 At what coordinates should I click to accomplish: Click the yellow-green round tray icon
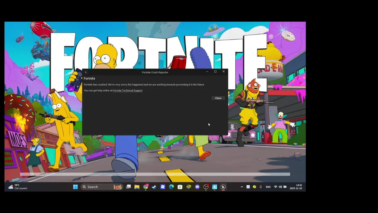click(254, 187)
